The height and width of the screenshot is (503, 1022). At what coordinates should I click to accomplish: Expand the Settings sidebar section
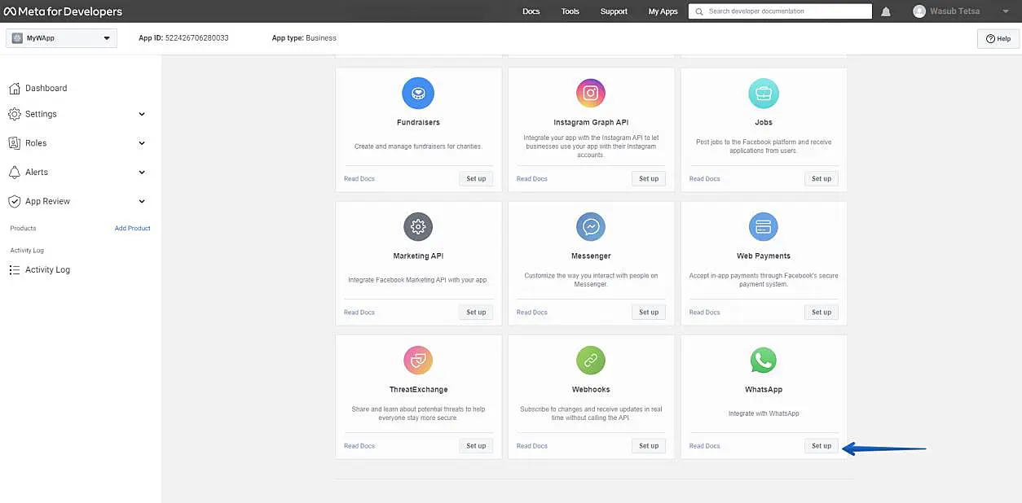(x=142, y=114)
